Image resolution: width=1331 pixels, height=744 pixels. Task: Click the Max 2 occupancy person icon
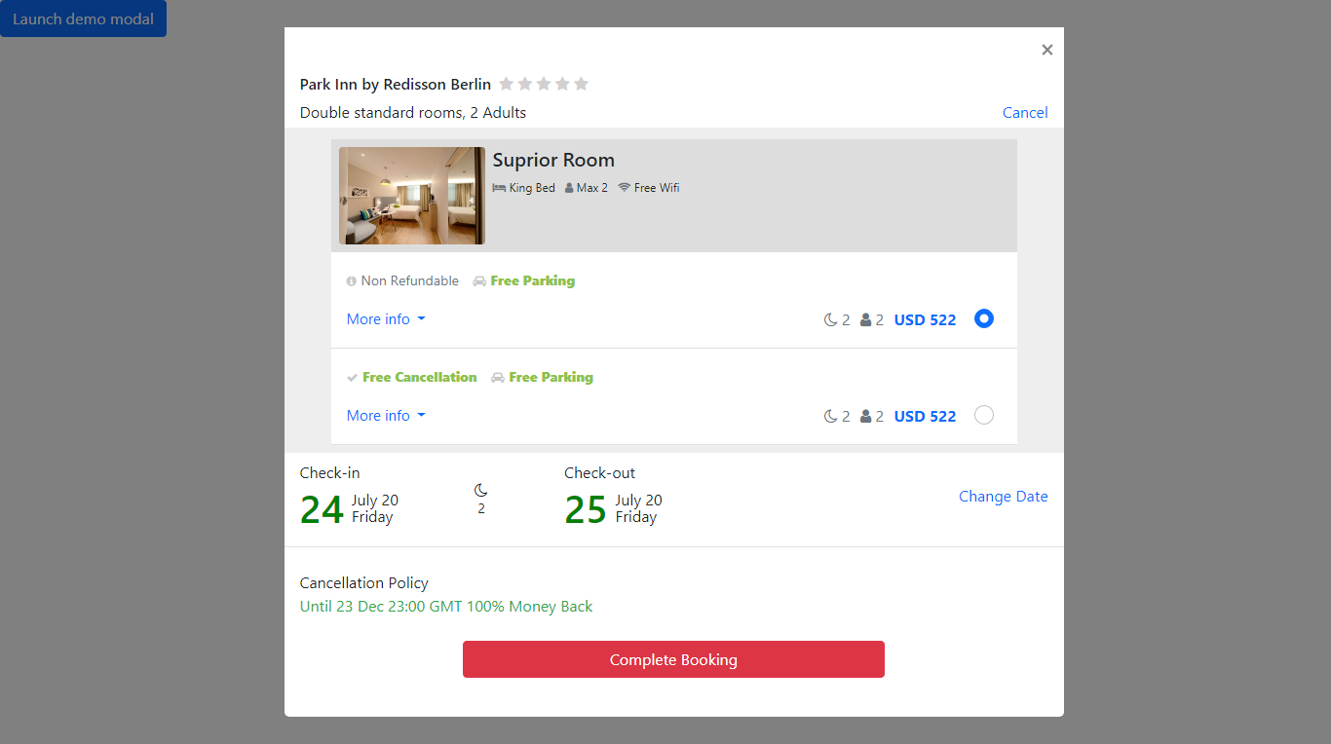568,187
